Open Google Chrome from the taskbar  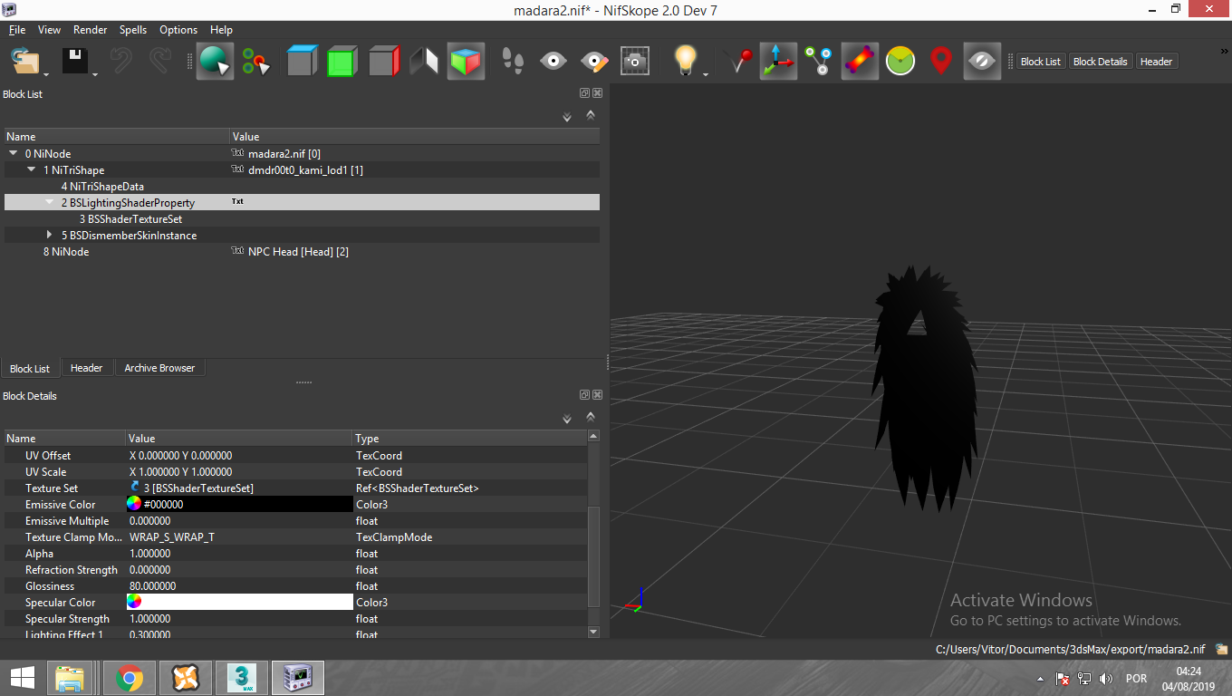pos(130,678)
